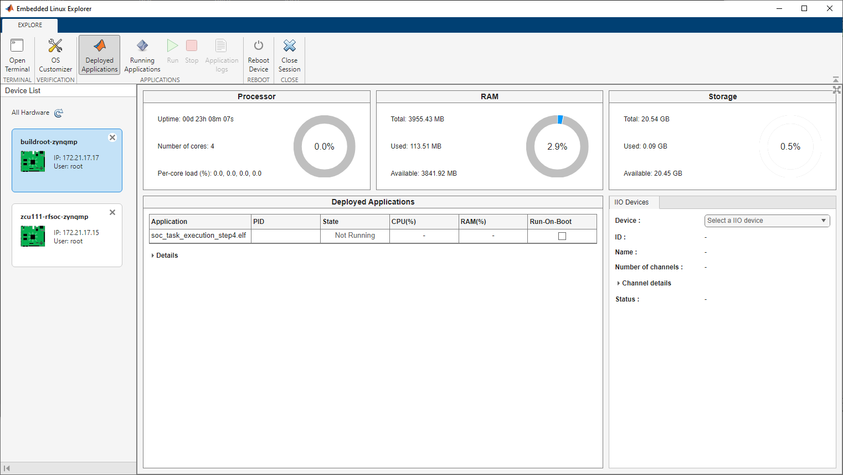Collapse the Device List side panel
Image resolution: width=843 pixels, height=475 pixels.
pyautogui.click(x=7, y=468)
